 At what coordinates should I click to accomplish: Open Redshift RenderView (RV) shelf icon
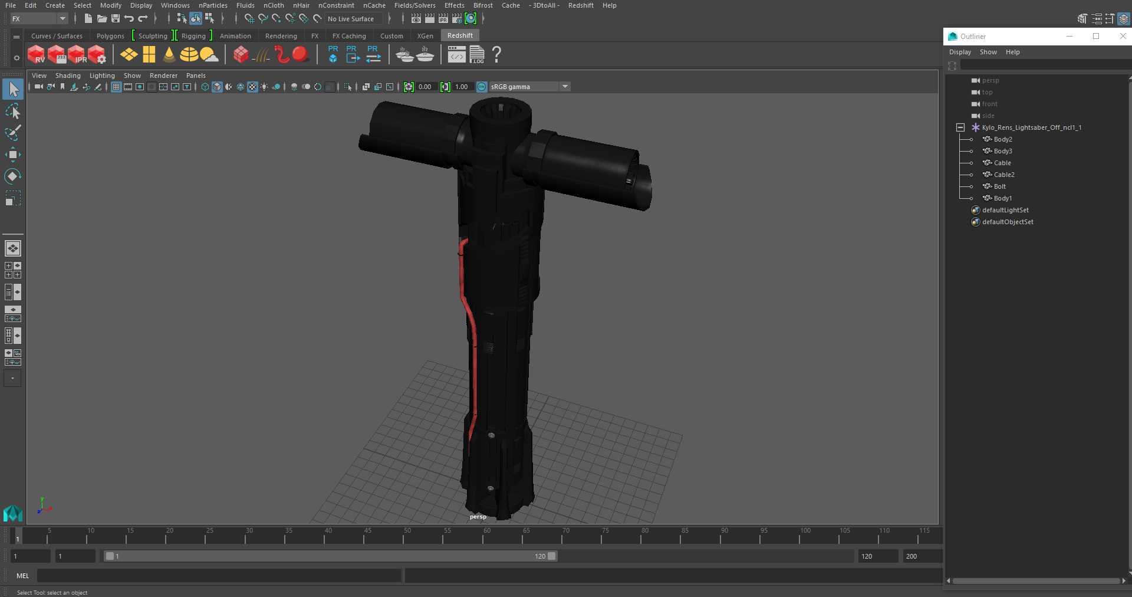click(x=37, y=55)
